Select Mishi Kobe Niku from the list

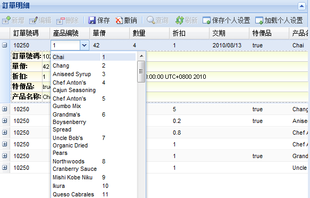94,177
